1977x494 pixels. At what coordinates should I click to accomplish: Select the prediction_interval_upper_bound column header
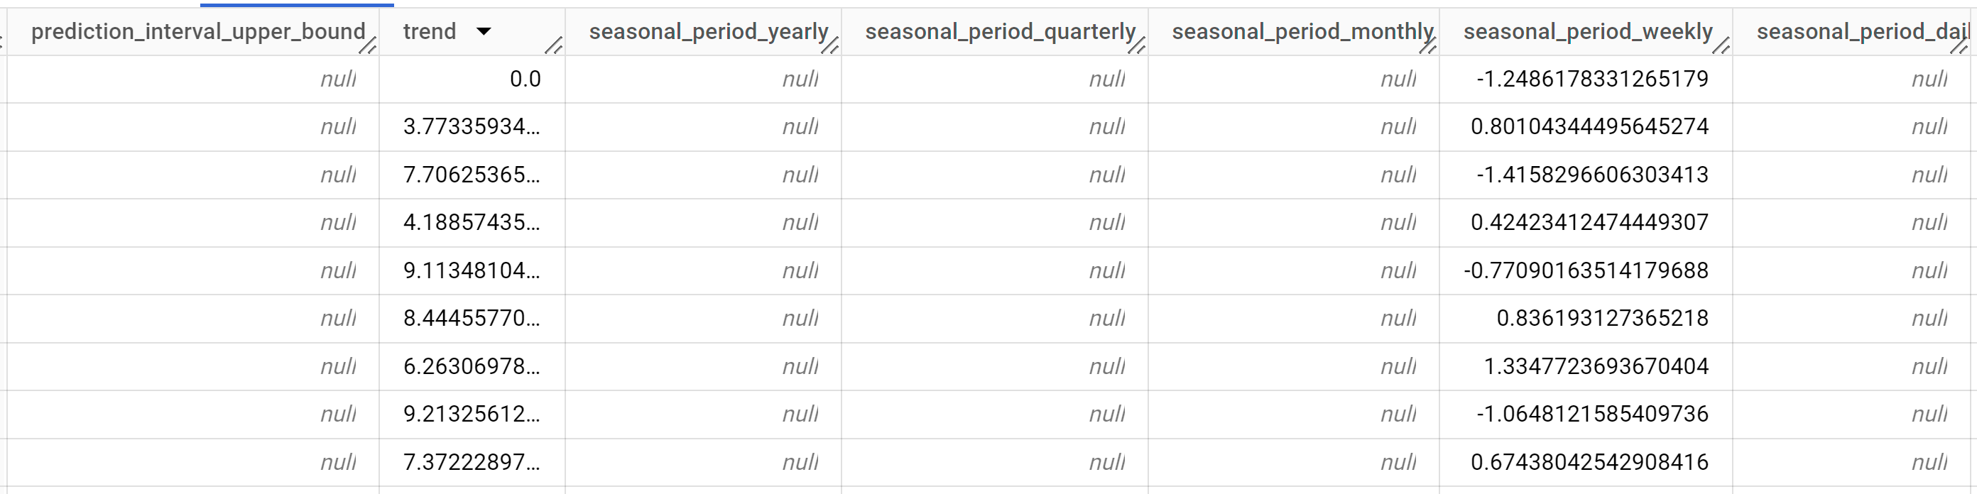198,32
